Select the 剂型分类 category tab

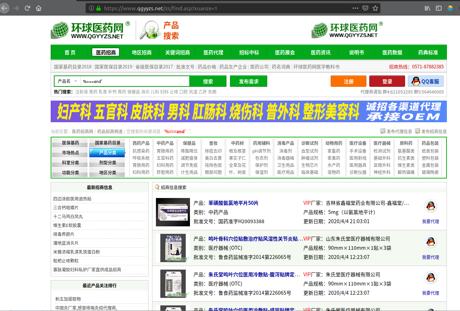(107, 163)
